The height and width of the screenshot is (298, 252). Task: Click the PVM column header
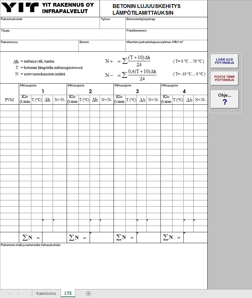[9, 100]
